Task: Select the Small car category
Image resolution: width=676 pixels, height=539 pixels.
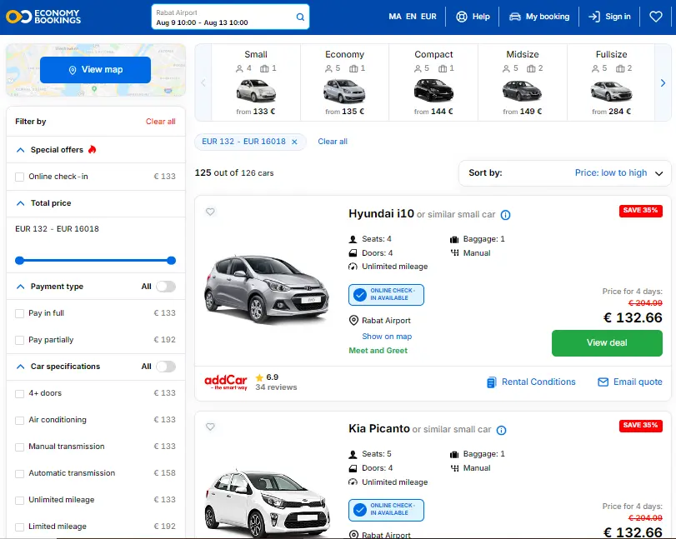Action: tap(256, 82)
